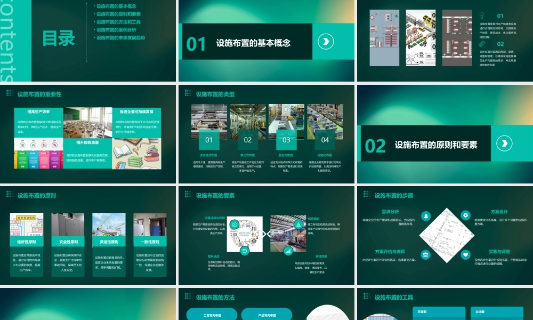Click the colorful options infographic image
Image resolution: width=533 pixels, height=320 pixels.
click(x=38, y=154)
